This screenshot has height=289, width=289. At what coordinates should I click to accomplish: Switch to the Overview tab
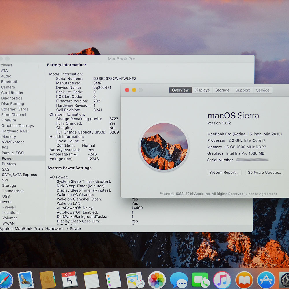(180, 90)
